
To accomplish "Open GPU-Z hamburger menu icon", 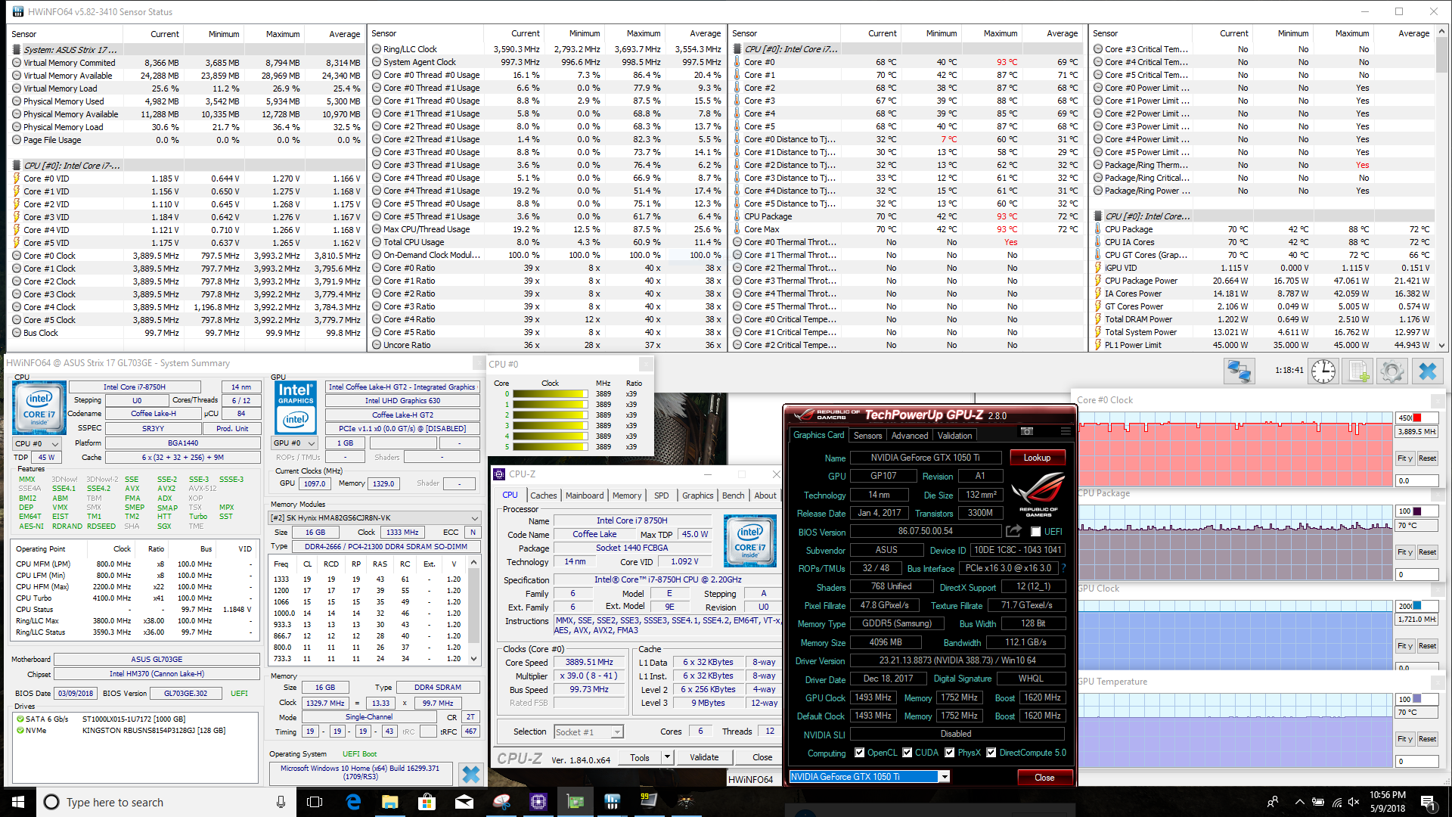I will point(1065,431).
